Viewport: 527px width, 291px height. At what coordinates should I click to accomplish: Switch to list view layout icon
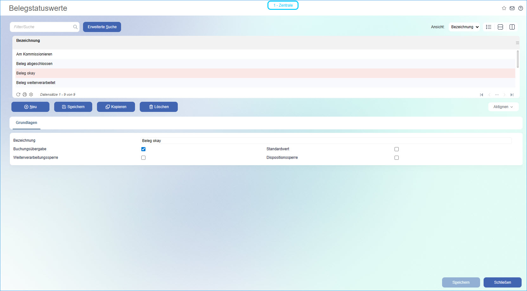(489, 27)
